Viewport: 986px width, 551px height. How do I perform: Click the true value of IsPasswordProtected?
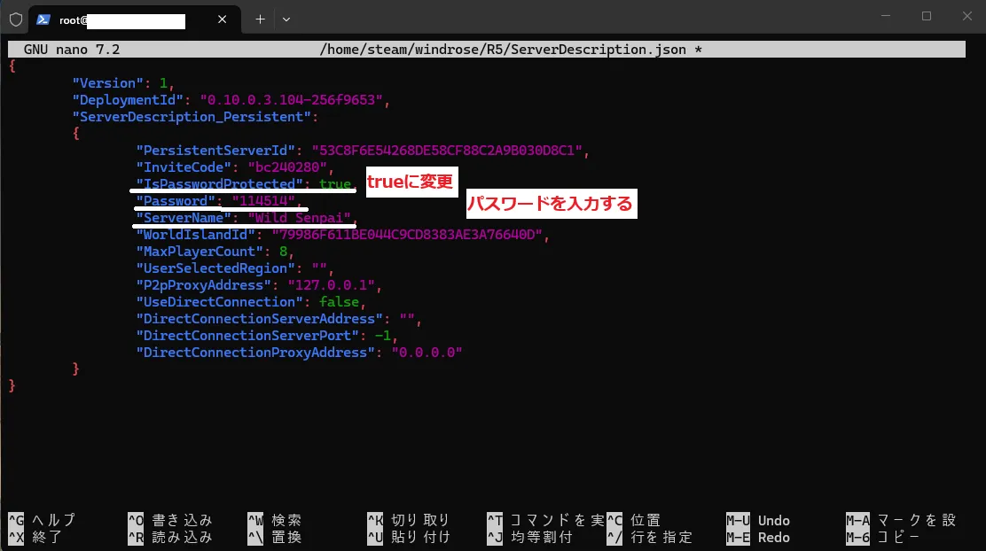(335, 184)
